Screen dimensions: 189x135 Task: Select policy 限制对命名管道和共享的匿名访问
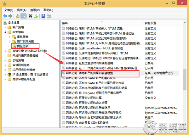point(94,118)
